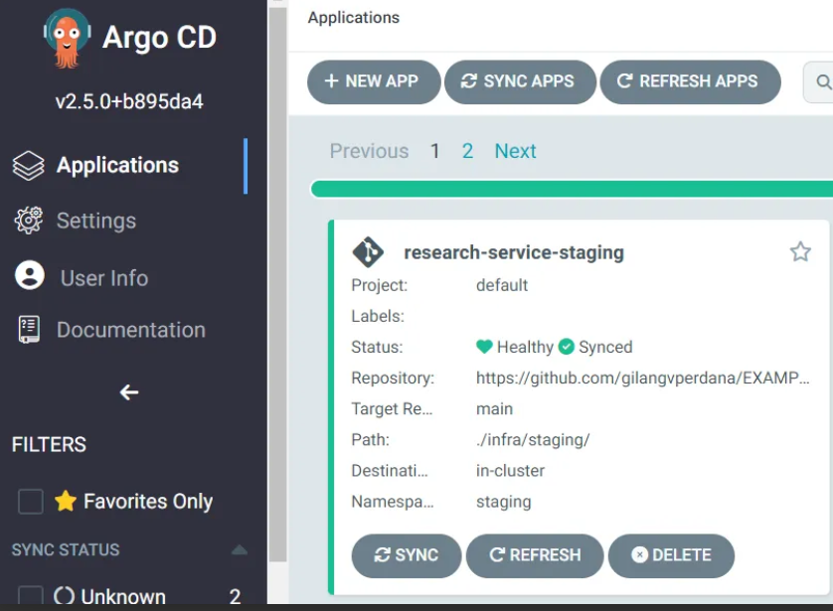The image size is (833, 611).
Task: Click the Unknown filter count 2
Action: [x=235, y=596]
